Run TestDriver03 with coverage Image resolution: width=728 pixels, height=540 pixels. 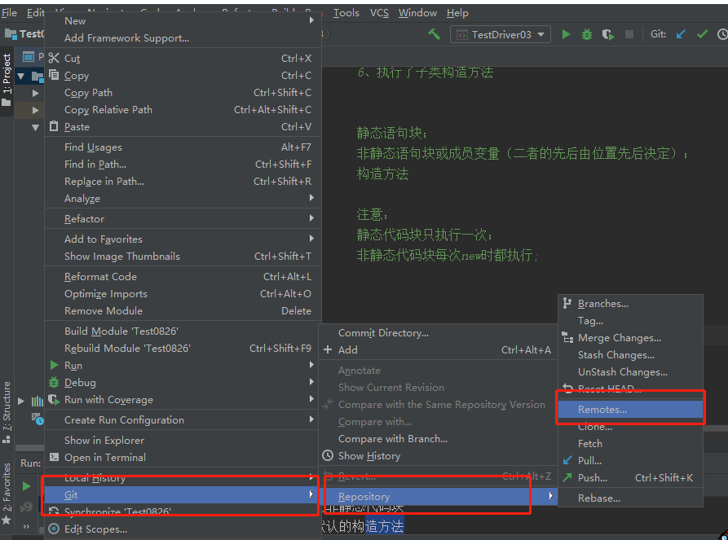click(607, 35)
